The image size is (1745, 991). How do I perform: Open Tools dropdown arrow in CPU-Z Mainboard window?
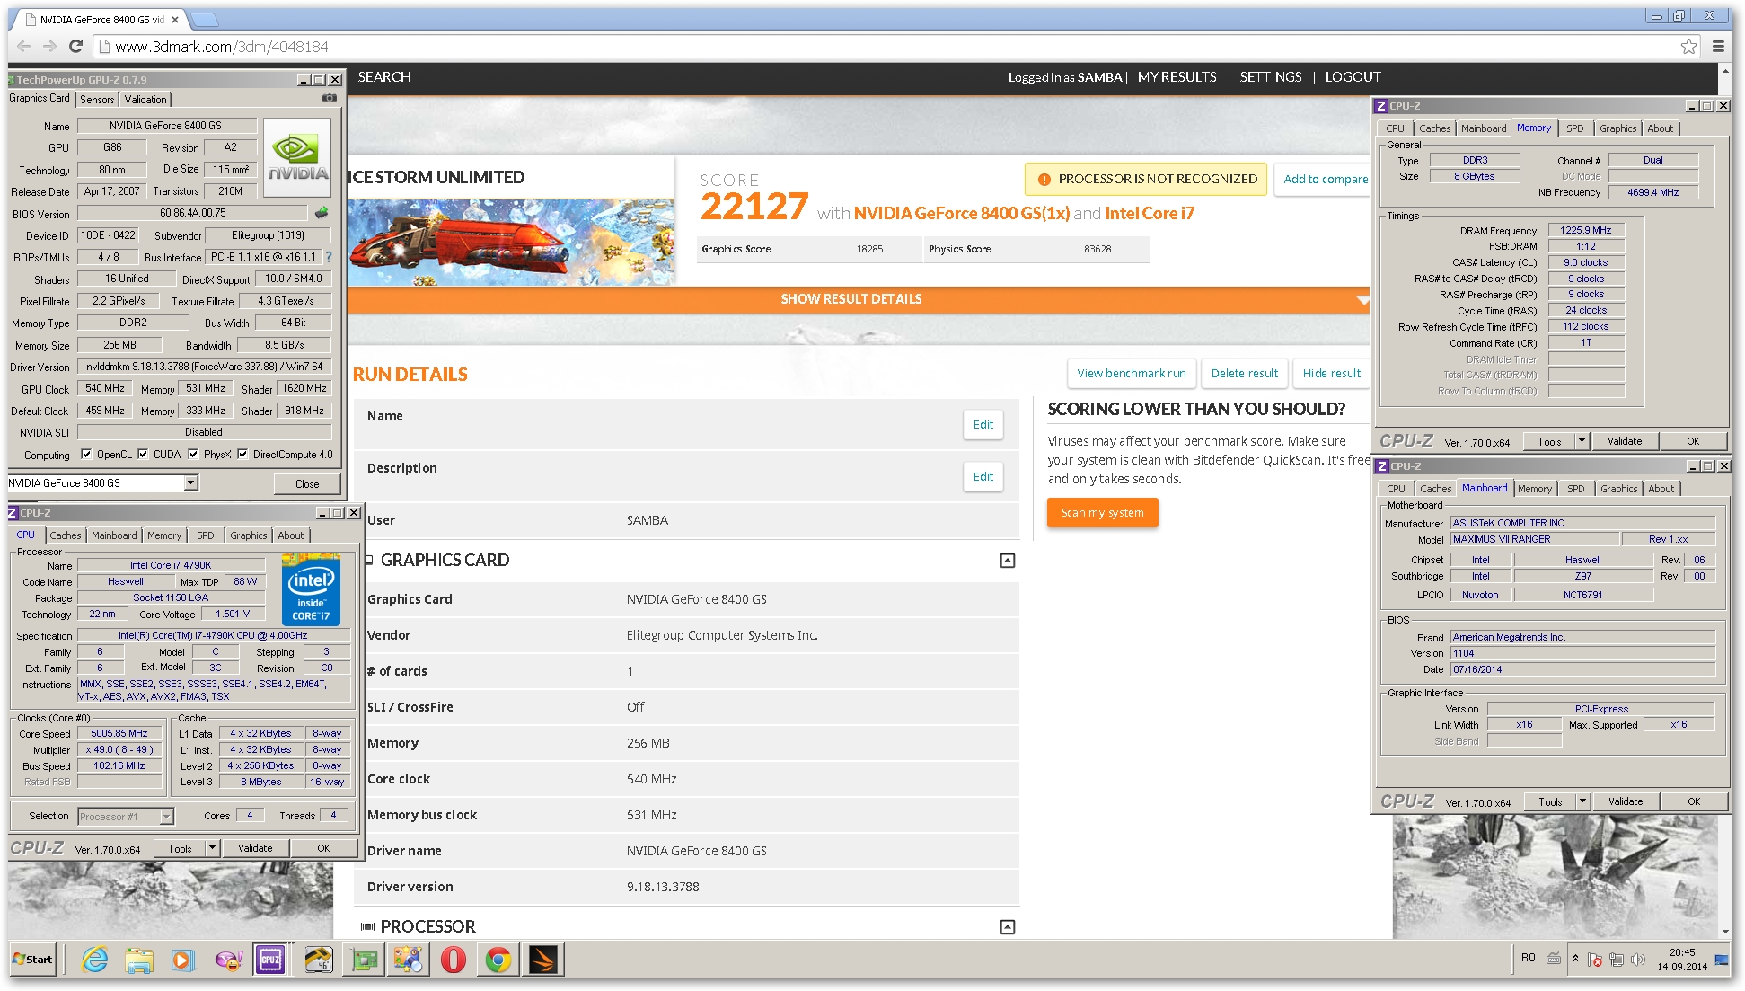point(1582,801)
